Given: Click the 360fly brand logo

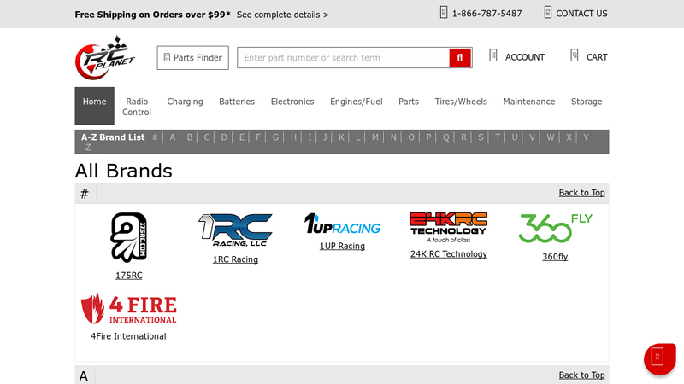Looking at the screenshot, I should (x=555, y=228).
